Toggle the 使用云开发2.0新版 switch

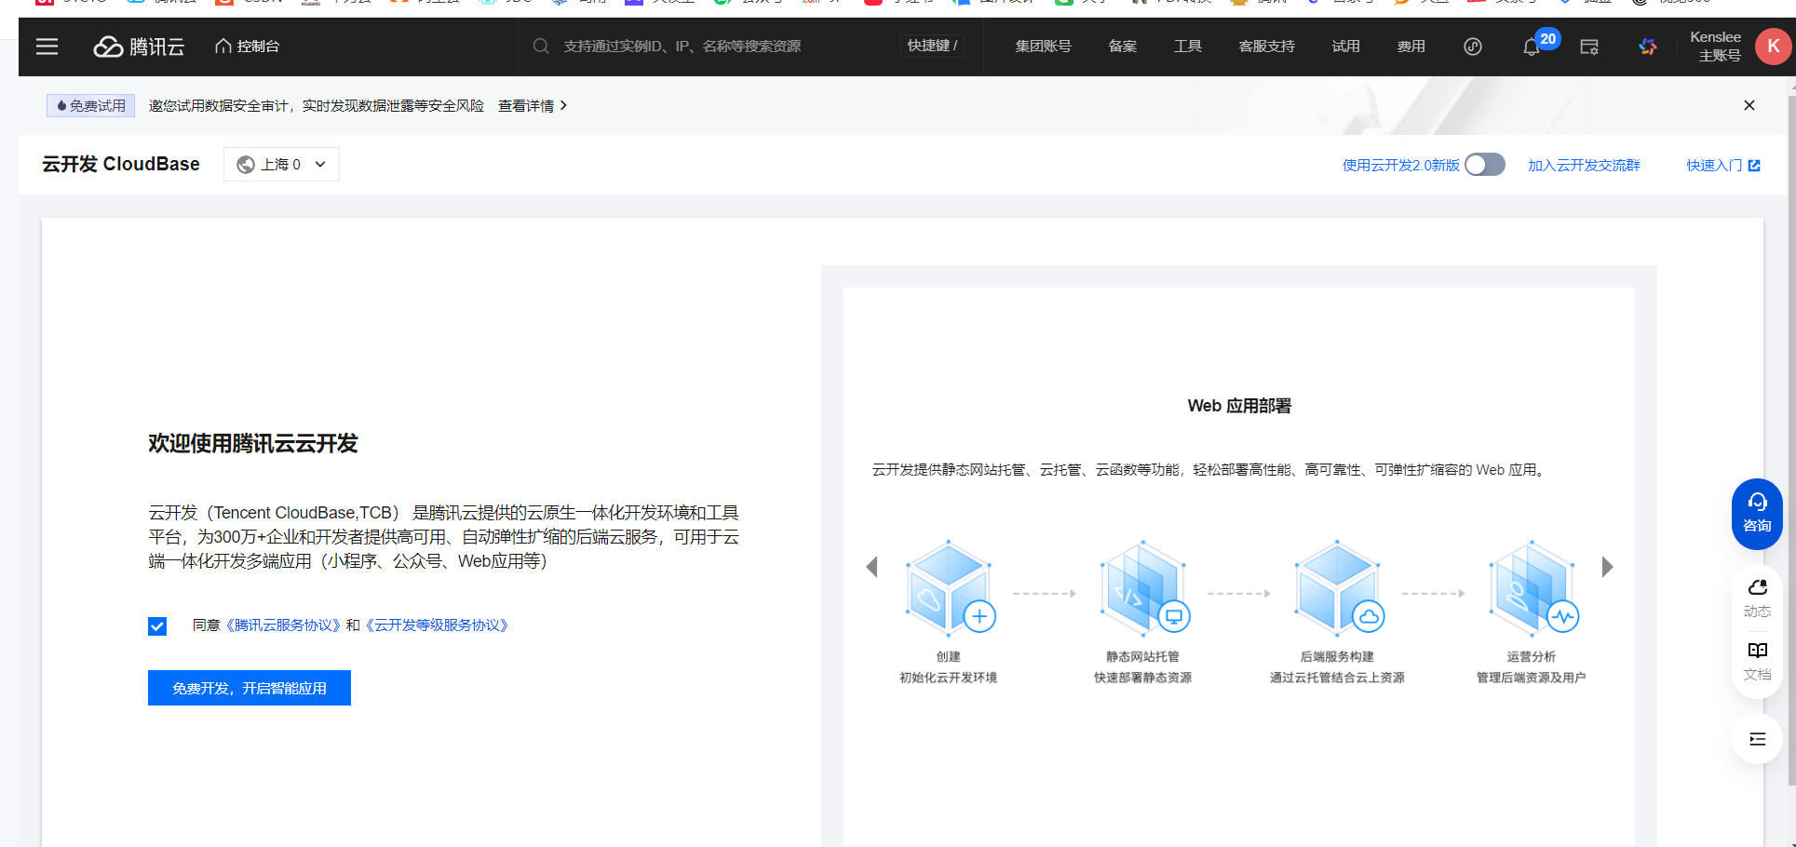(x=1485, y=165)
